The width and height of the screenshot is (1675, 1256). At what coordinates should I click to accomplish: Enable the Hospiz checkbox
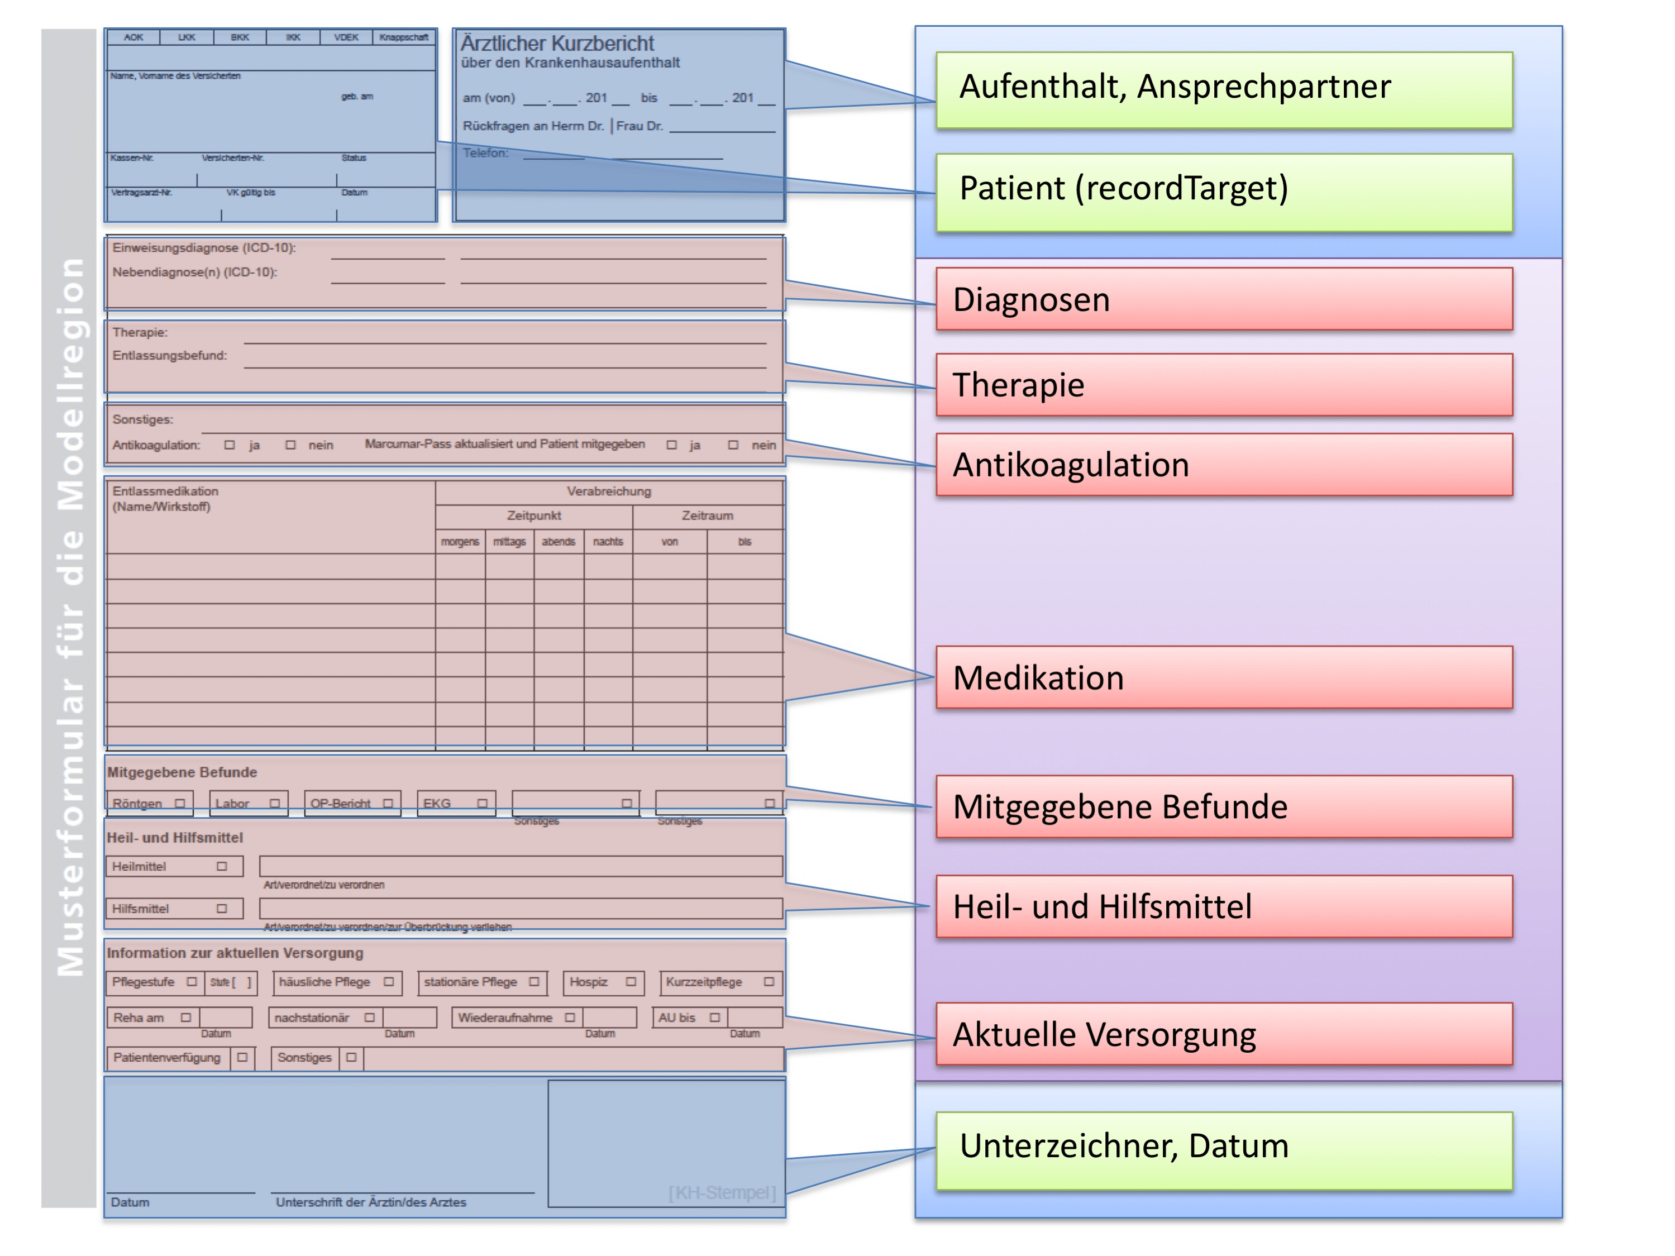coord(631,982)
